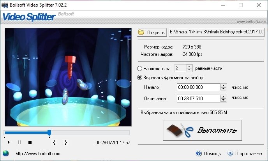Screen dimensions: 268x161
Task: Start playback with the play button
Action: tap(9, 142)
